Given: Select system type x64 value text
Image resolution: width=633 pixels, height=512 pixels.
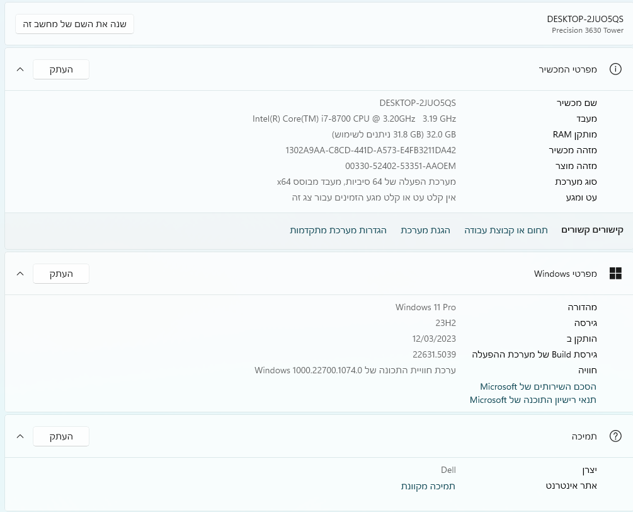Looking at the screenshot, I should (x=366, y=182).
